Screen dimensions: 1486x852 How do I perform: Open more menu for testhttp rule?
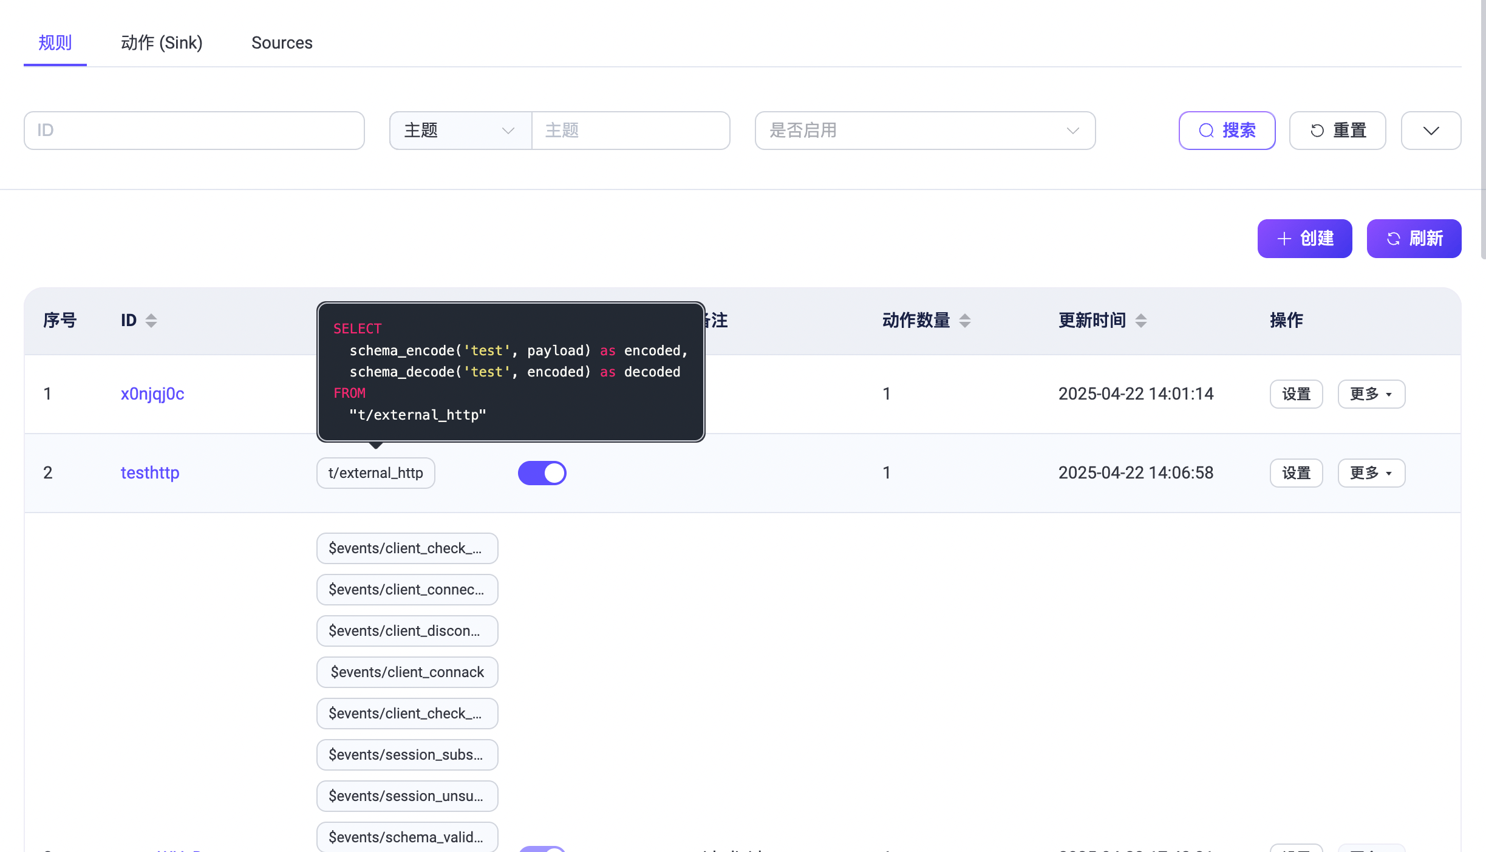point(1371,473)
